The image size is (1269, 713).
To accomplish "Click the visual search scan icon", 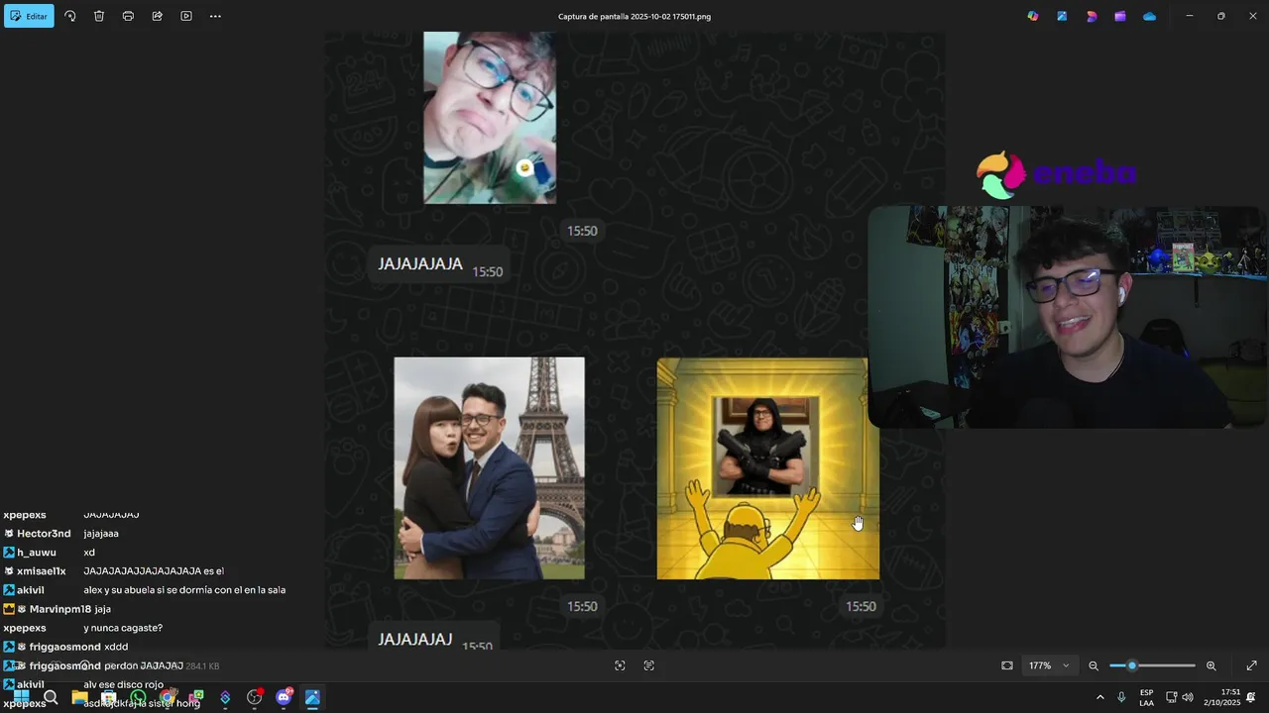I will tap(620, 665).
